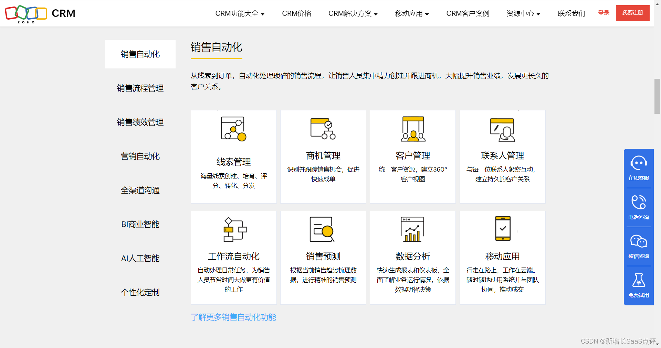Click the 移动应用 card title

point(502,256)
